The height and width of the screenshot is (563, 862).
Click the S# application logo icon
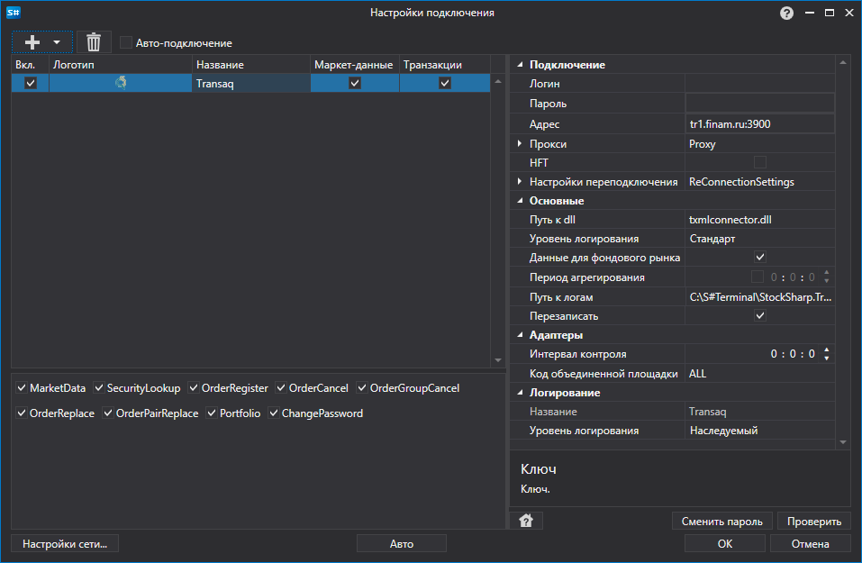14,12
